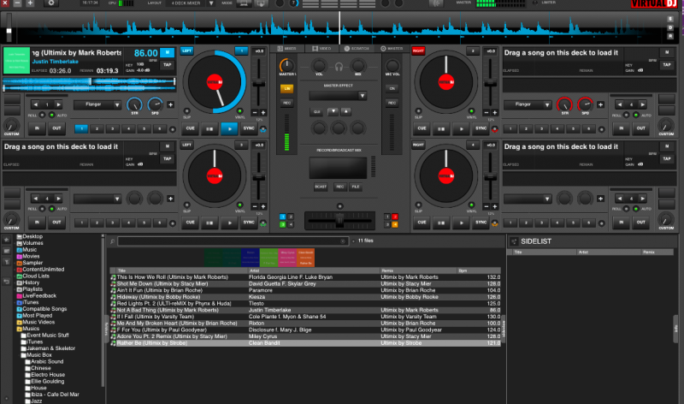This screenshot has height=404, width=684.
Task: Play deck 4
Action: click(461, 223)
